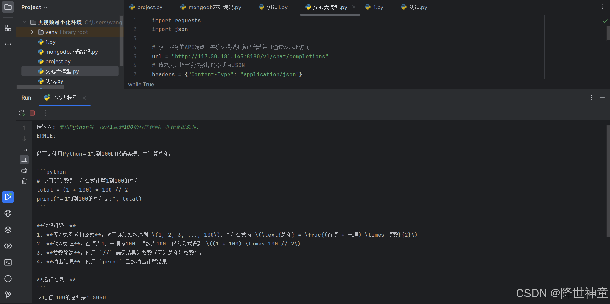Image resolution: width=610 pixels, height=304 pixels.
Task: Open the Project view dropdown
Action: (34, 7)
